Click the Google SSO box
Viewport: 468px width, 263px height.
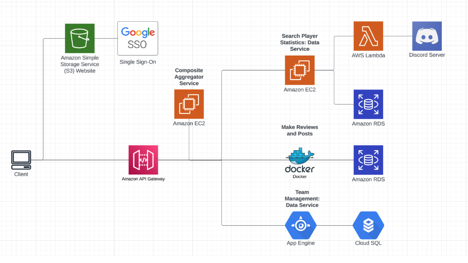point(137,39)
